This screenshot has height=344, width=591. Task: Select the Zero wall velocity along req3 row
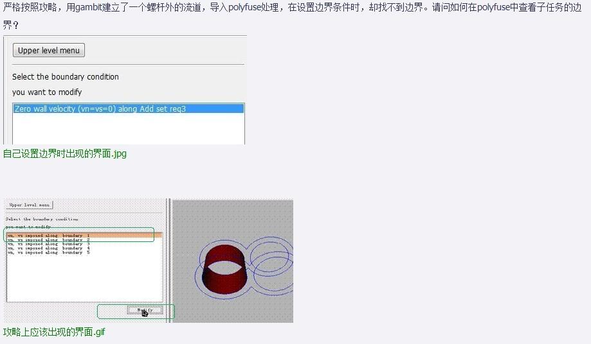pyautogui.click(x=129, y=108)
